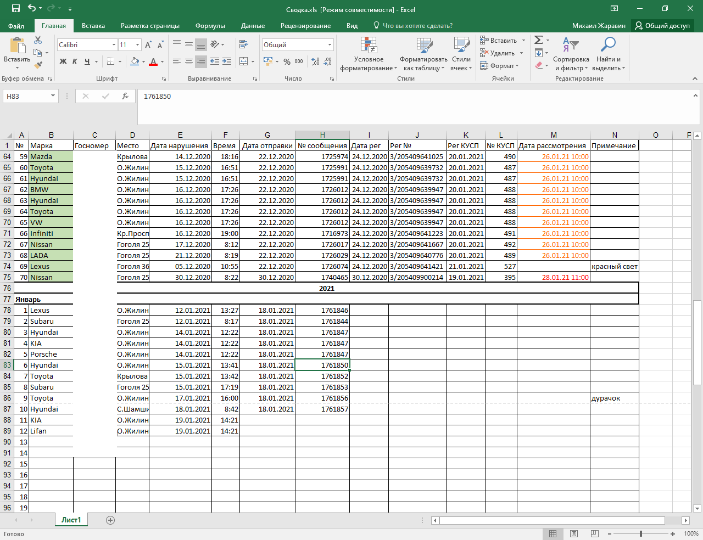Open Find and Select magnifier
Screen dimensions: 703x540
[609, 54]
